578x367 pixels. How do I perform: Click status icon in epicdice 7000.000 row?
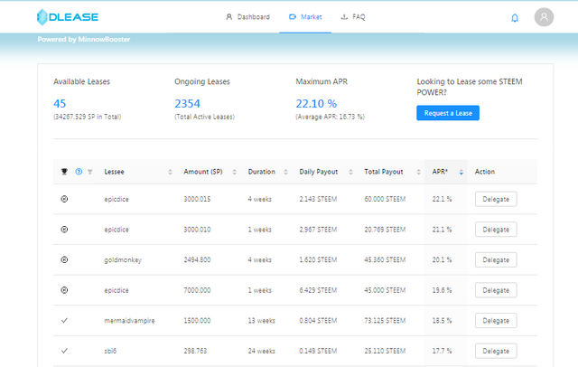click(x=64, y=290)
